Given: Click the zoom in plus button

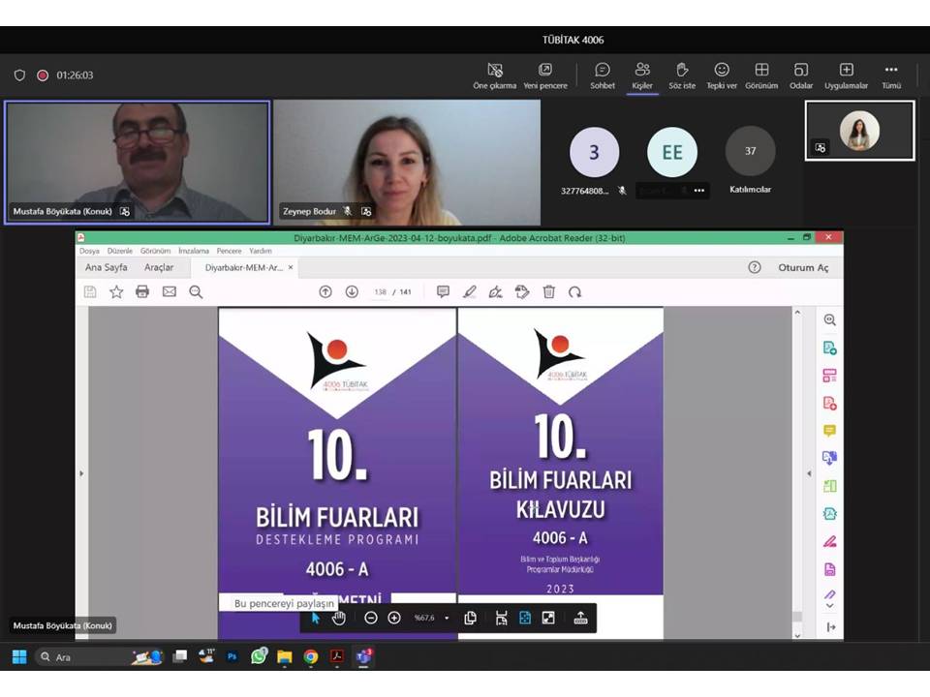Looking at the screenshot, I should click(394, 618).
